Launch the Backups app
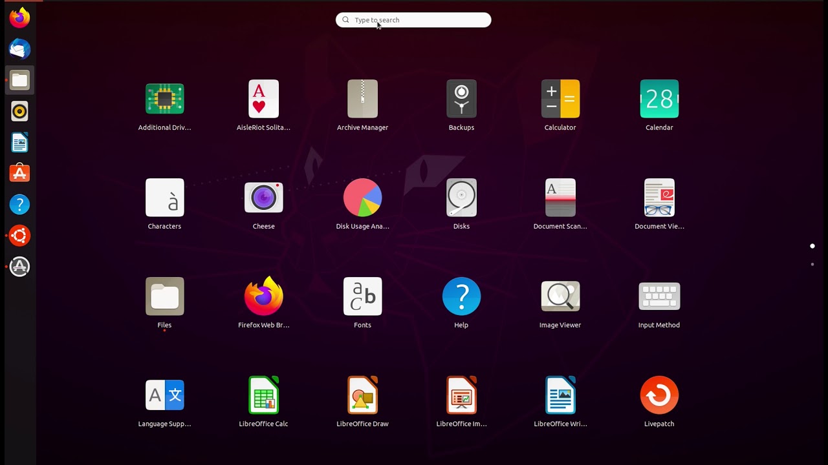Screen dimensions: 828x465 click(461, 99)
